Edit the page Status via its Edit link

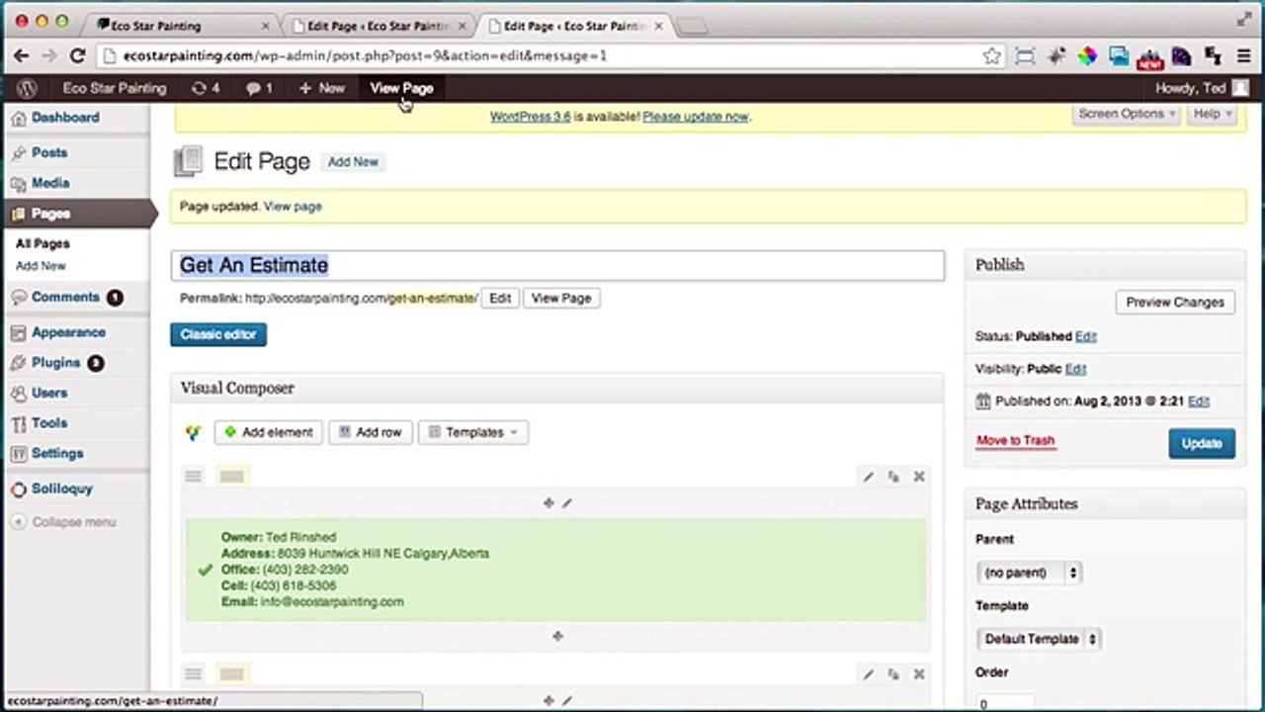coord(1085,336)
